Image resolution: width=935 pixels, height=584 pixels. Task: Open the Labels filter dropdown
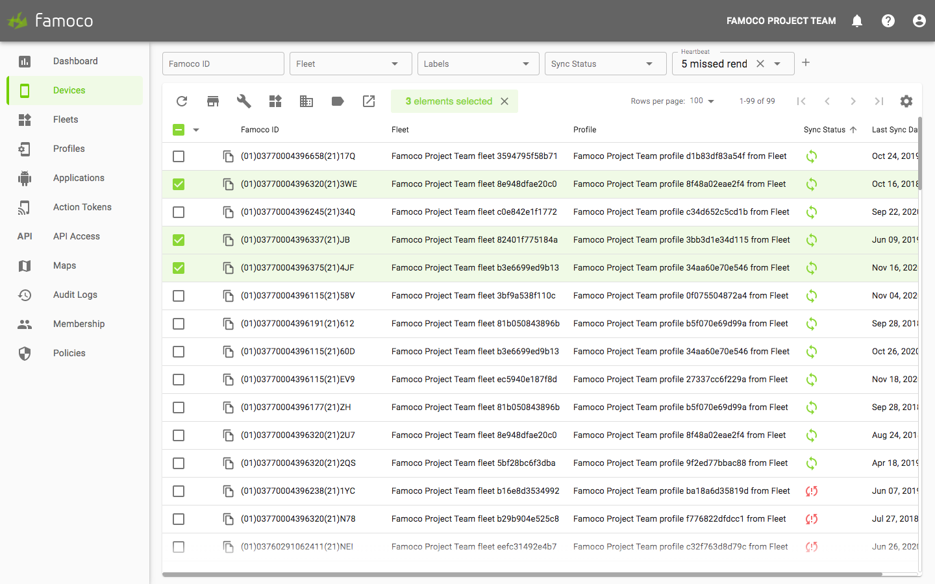[478, 64]
